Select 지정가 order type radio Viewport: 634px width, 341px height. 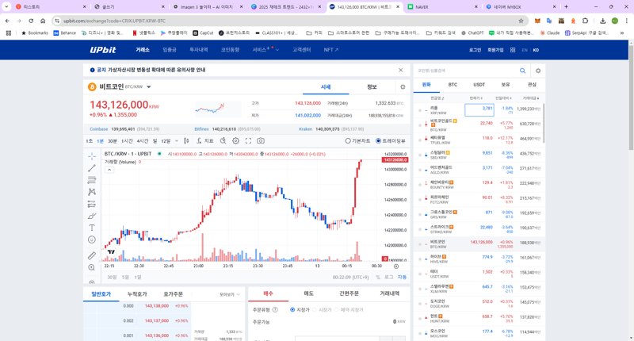click(x=292, y=309)
